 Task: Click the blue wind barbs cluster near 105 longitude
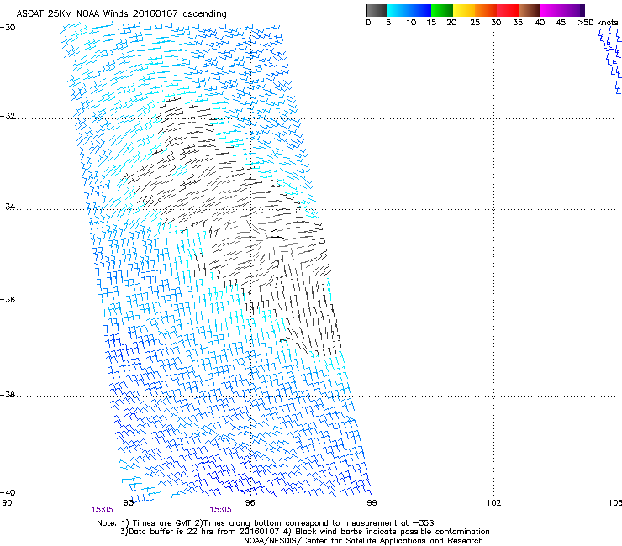point(610,61)
